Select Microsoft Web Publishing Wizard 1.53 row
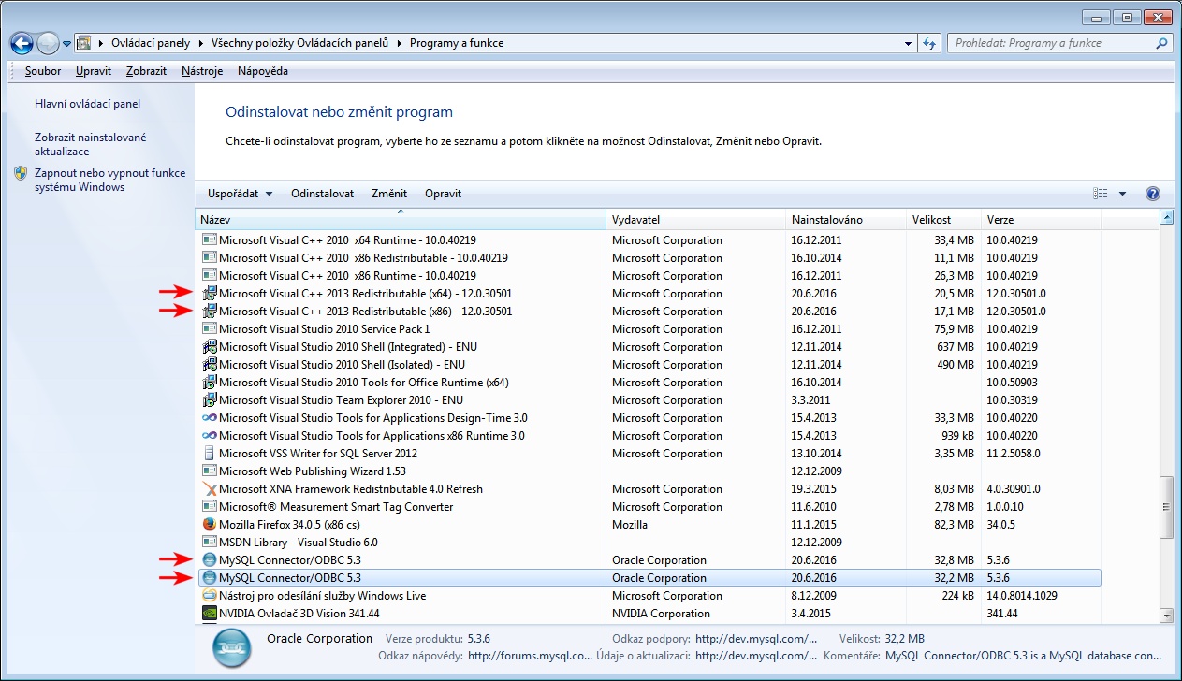Viewport: 1182px width, 681px height. coord(650,471)
